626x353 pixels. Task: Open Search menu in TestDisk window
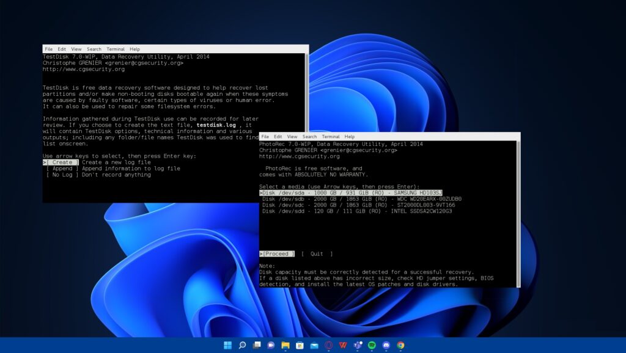pyautogui.click(x=94, y=49)
